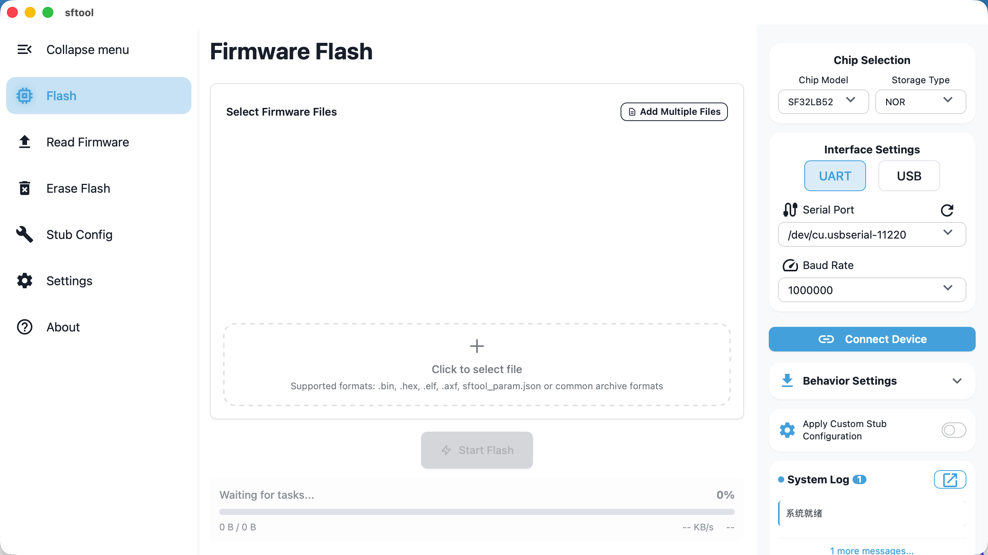Refresh the serial port list
Viewport: 988px width, 555px height.
click(947, 210)
